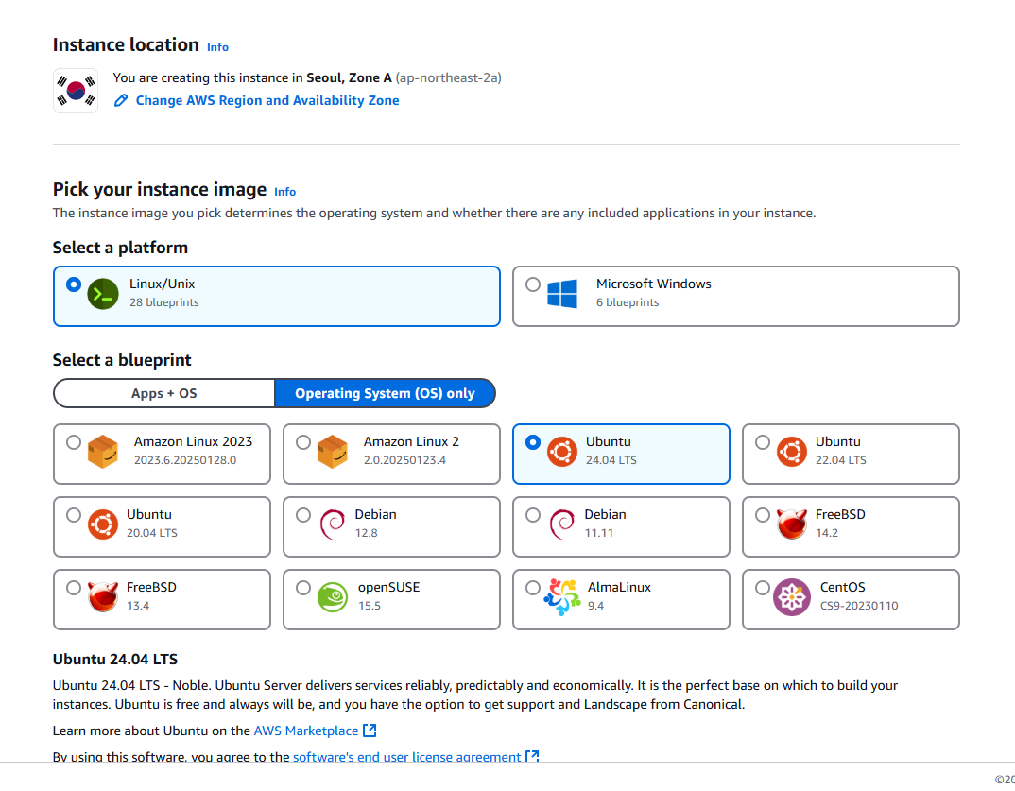Select the Ubuntu 22.04 LTS radio button
Image resolution: width=1015 pixels, height=791 pixels.
763,442
